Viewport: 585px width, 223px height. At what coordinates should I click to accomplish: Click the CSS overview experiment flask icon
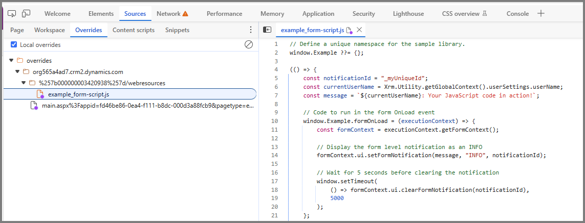click(485, 14)
